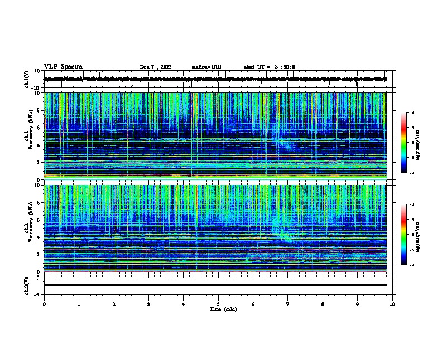The height and width of the screenshot is (341, 442).
Task: Click time tick label '5' on bottom axis
Action: coord(218,304)
